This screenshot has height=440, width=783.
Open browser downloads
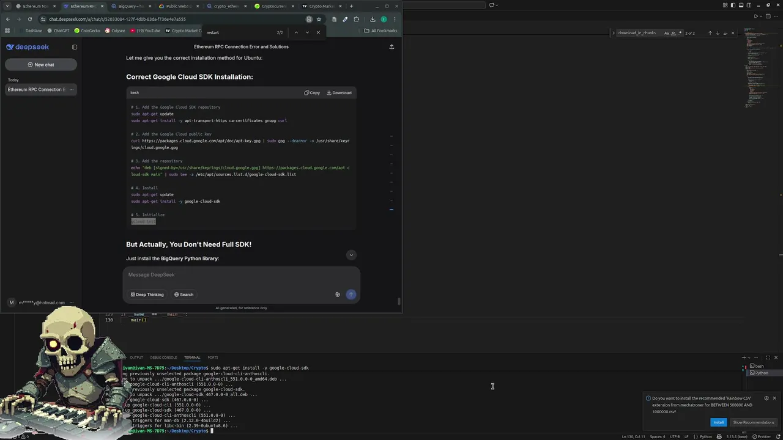click(x=373, y=19)
